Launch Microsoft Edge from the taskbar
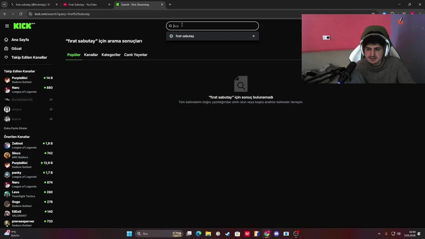Image resolution: width=425 pixels, height=239 pixels. (x=199, y=234)
